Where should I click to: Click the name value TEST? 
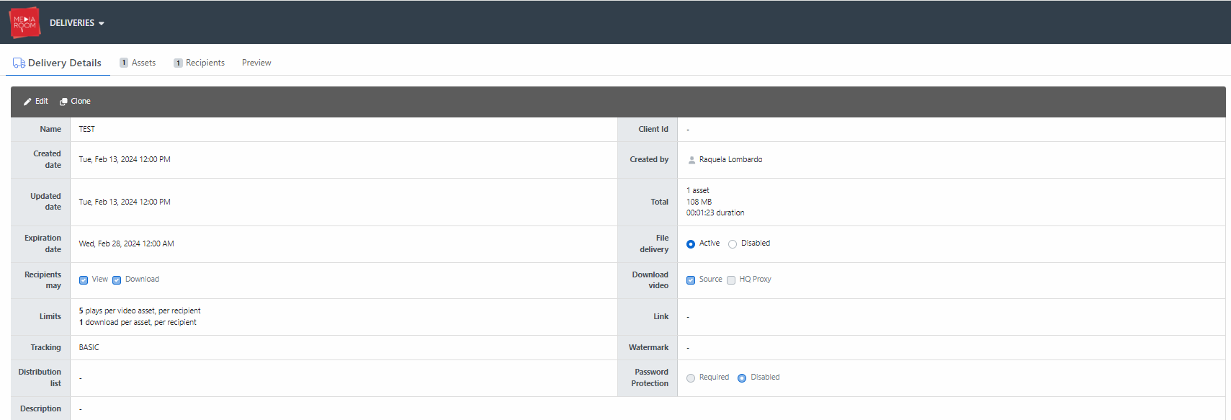pos(86,129)
